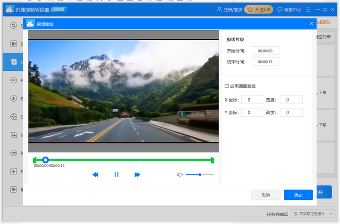Viewport: 340px width, 224px height.
Task: Focus the Y 坐标 input field
Action: click(x=253, y=112)
